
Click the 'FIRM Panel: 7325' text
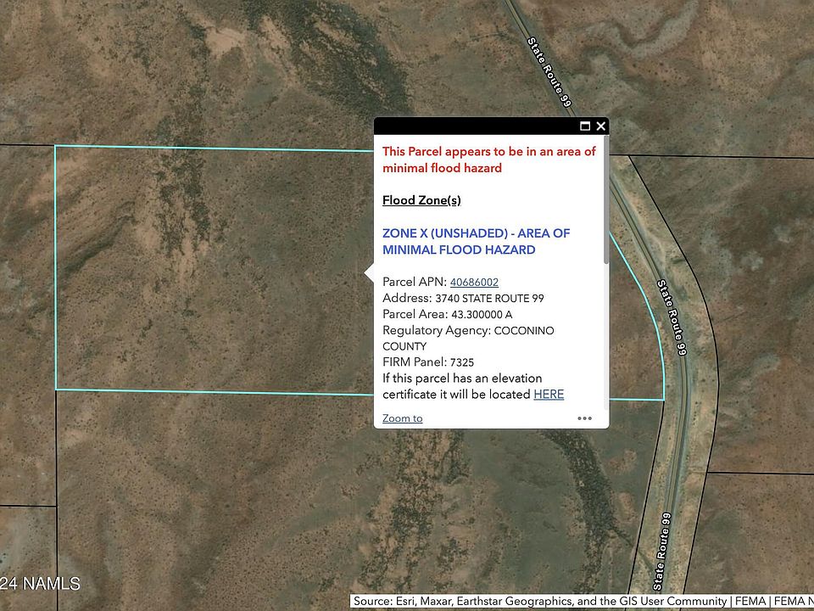[428, 362]
